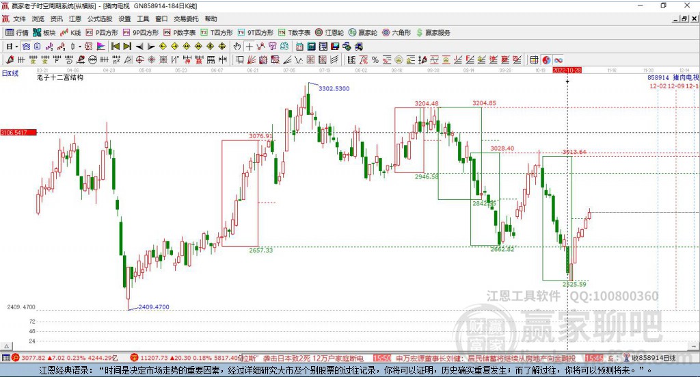Image resolution: width=700 pixels, height=377 pixels.
Task: Click the 沪 index status entry
Action: click(x=65, y=358)
